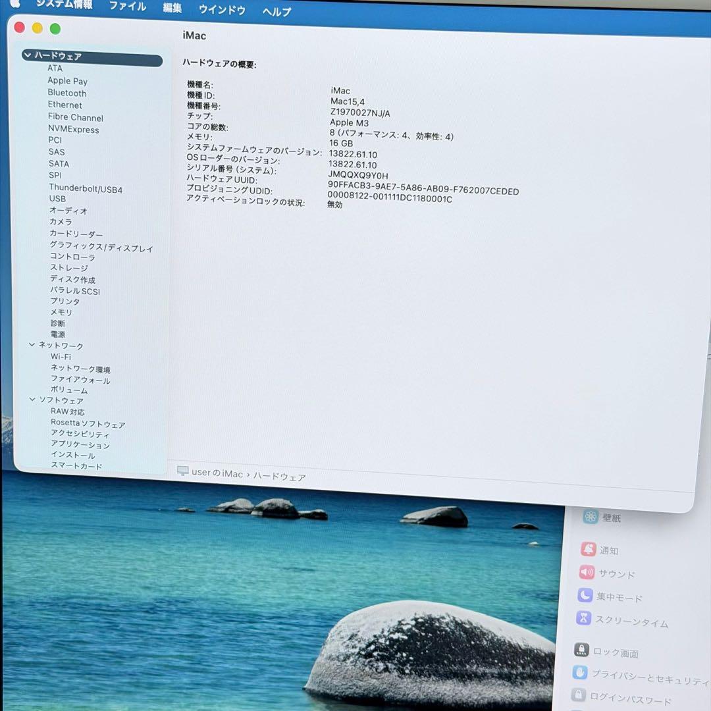Open the ヘルプ menu
This screenshot has width=711, height=711.
(276, 11)
